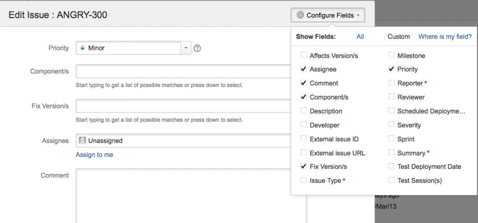
Task: Click the Priority help question mark icon
Action: click(197, 48)
